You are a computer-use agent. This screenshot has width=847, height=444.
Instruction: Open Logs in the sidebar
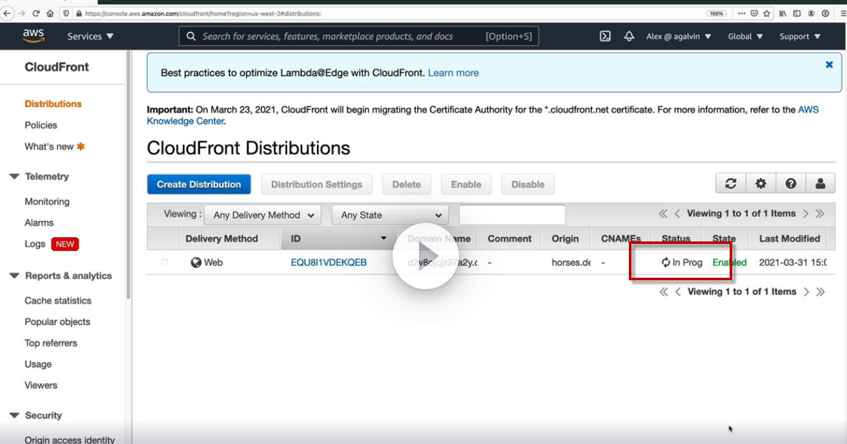(35, 244)
